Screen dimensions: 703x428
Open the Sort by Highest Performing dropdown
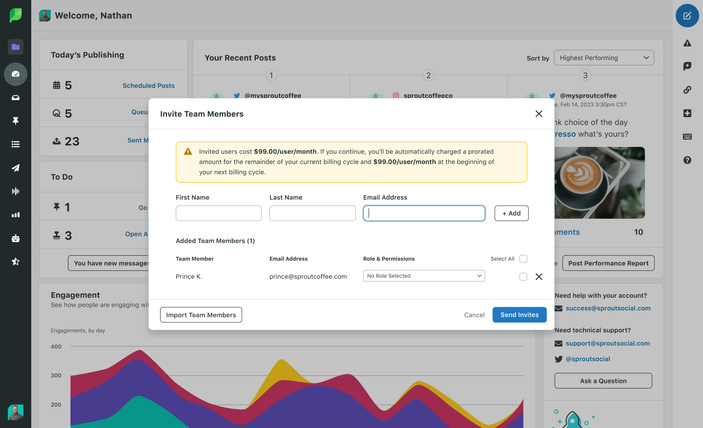click(x=604, y=57)
